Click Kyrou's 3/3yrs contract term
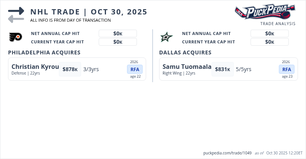The width and height of the screenshot is (306, 159). [91, 69]
